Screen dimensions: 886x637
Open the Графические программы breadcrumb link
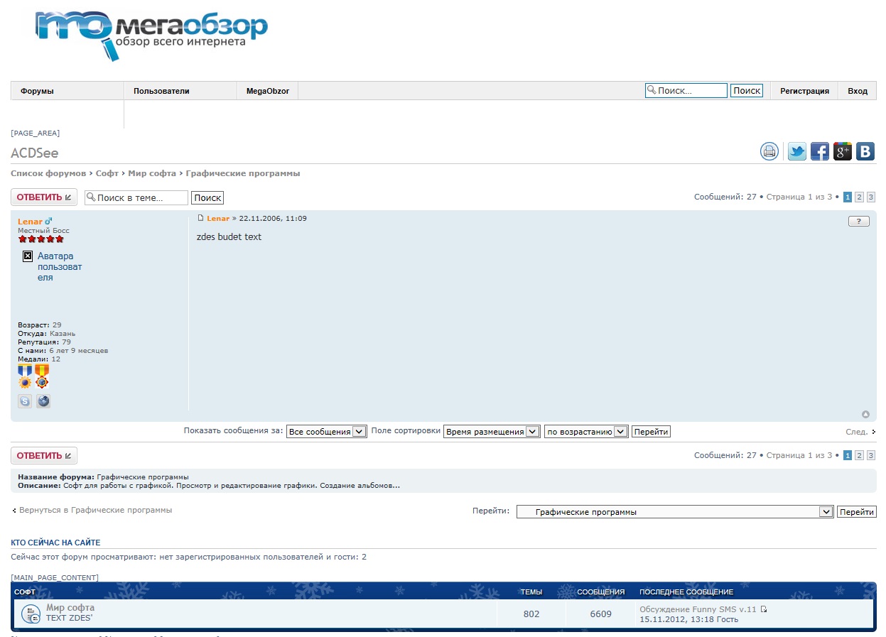pyautogui.click(x=243, y=173)
